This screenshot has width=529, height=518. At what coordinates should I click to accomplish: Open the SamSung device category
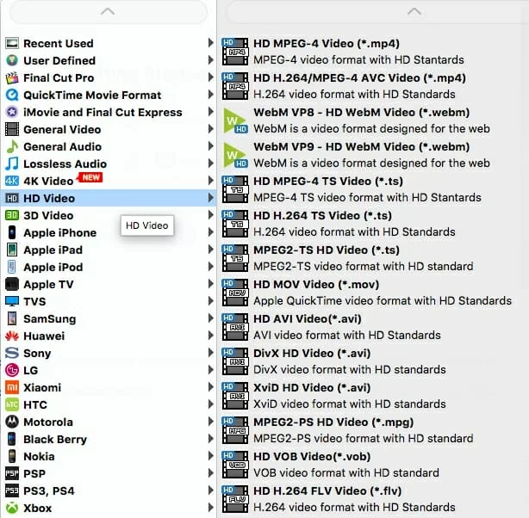click(49, 318)
